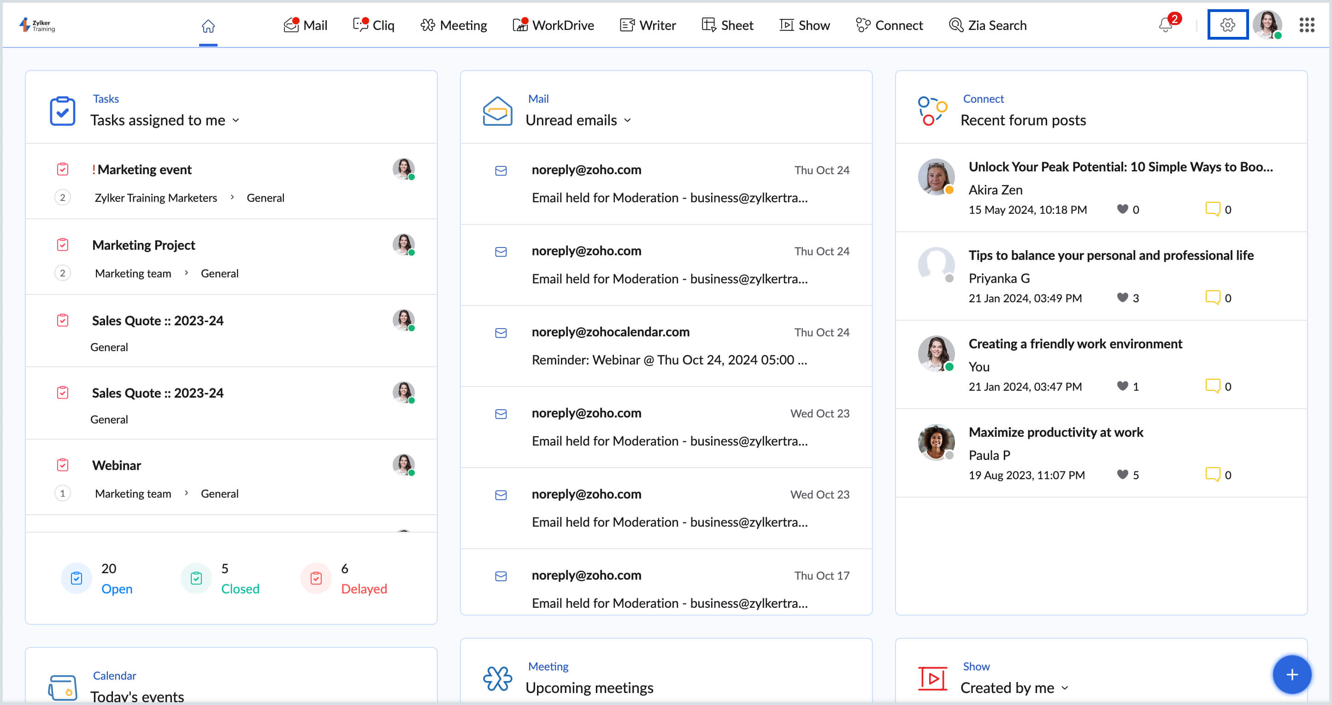Mark the Marketing event task complete

click(63, 169)
